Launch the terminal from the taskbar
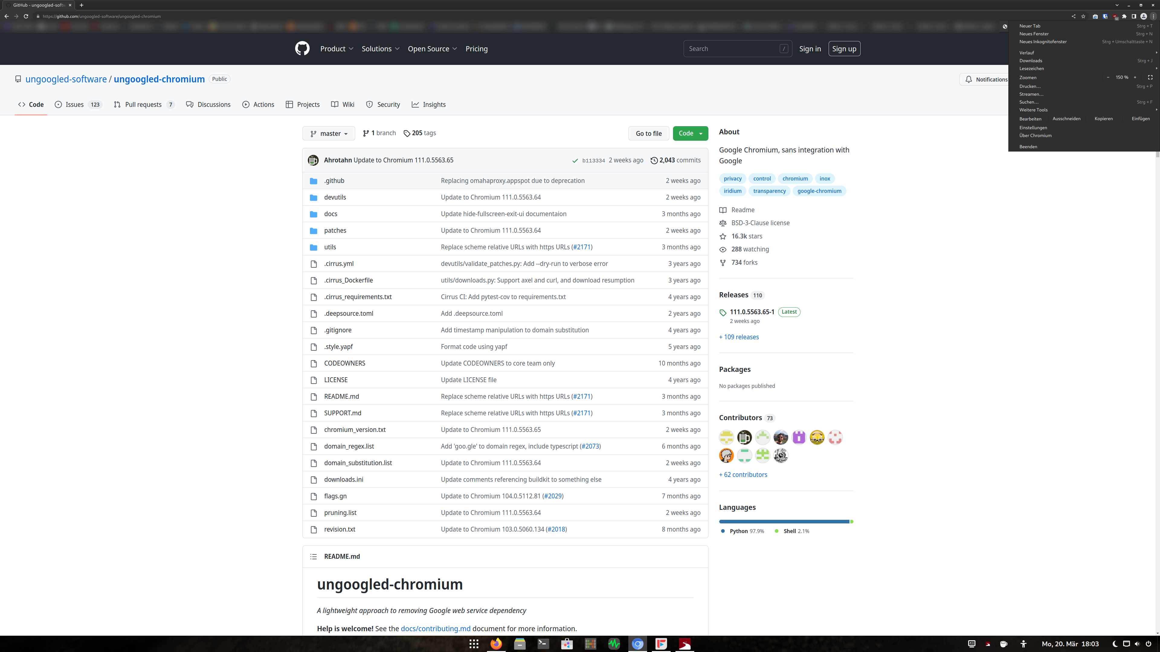Image resolution: width=1160 pixels, height=652 pixels. click(x=543, y=644)
